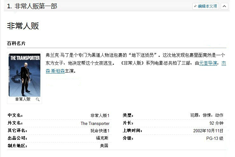Screen dimensions: 235x157
Task: Collapse the section with the up-chevron button
Action: [x=225, y=6]
